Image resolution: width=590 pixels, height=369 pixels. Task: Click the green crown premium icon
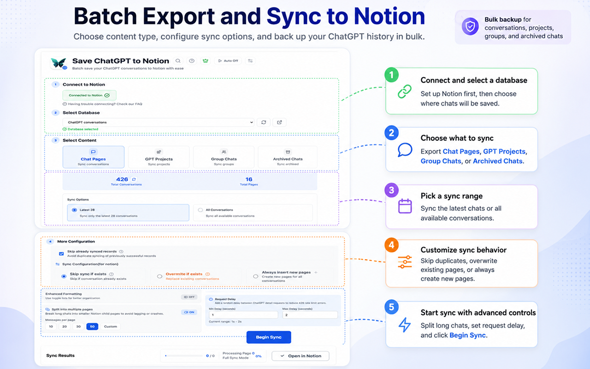click(206, 61)
